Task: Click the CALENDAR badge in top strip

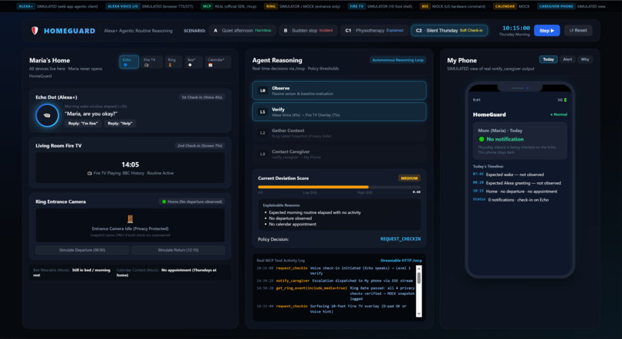Action: pos(505,6)
